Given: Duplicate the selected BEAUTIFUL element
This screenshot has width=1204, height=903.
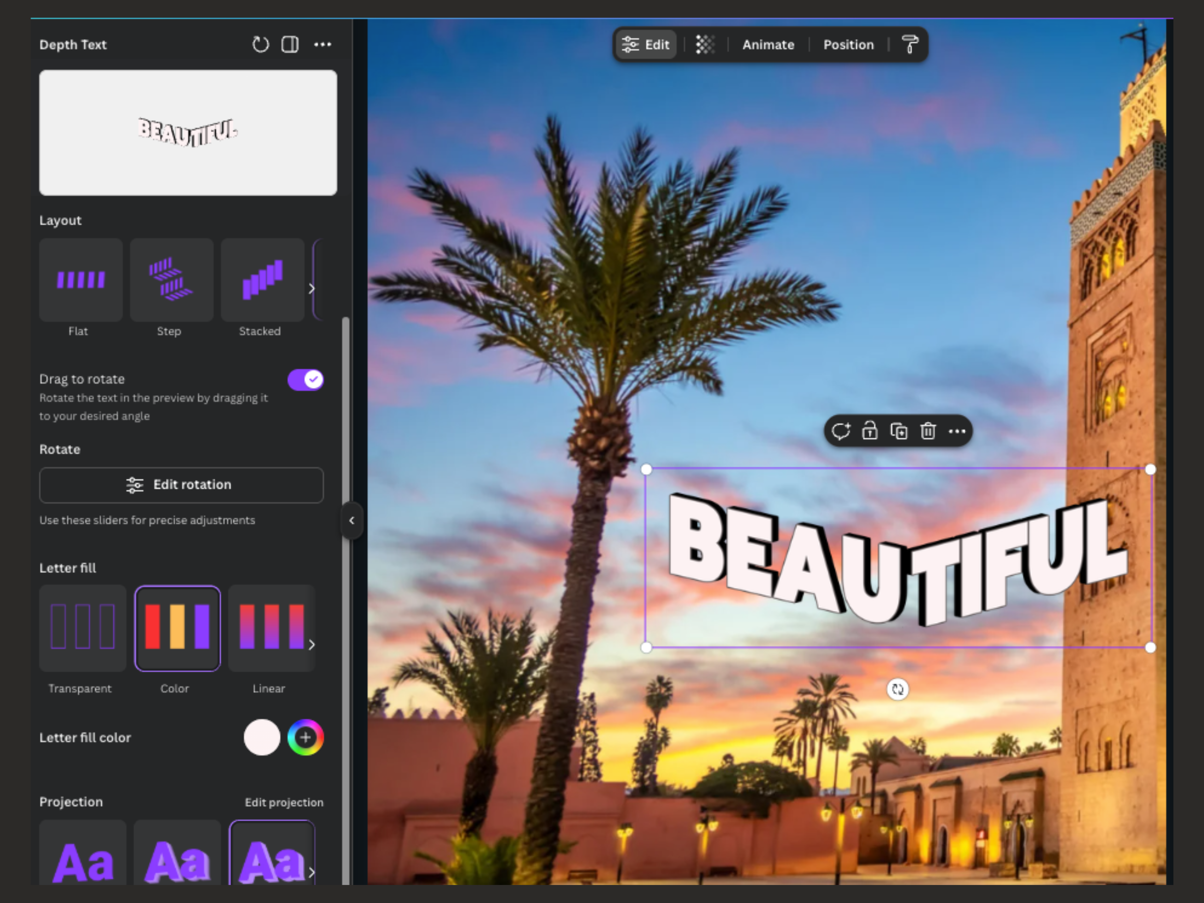Looking at the screenshot, I should [898, 431].
